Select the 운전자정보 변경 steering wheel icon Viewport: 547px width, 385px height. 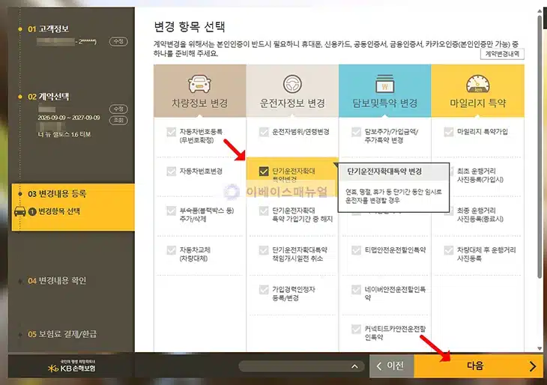[292, 84]
